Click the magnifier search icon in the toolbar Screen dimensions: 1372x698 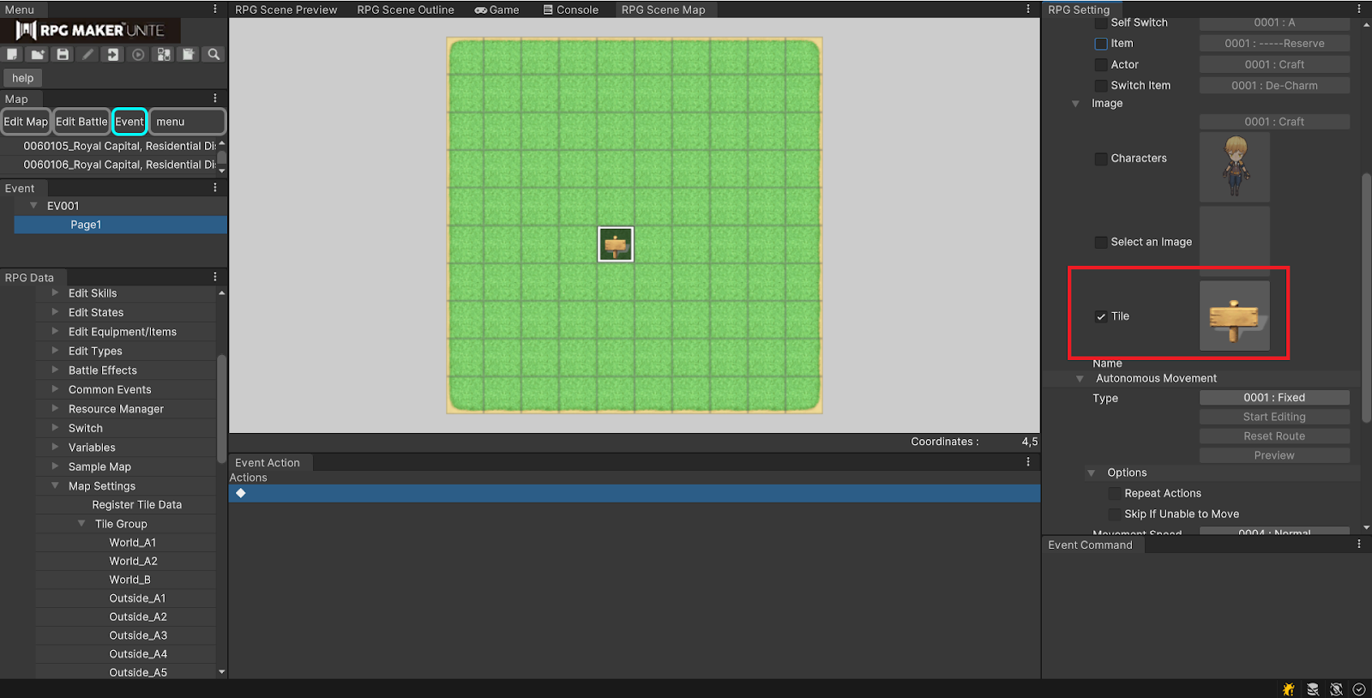[x=214, y=54]
